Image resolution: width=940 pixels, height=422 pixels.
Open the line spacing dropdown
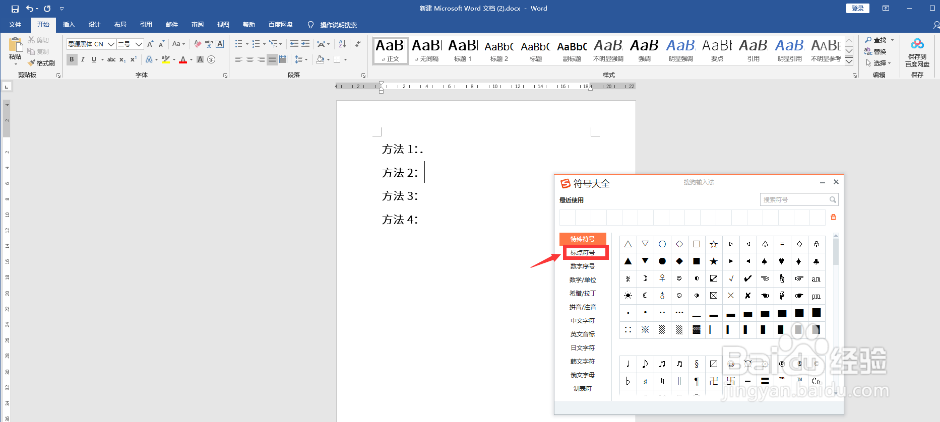(301, 59)
